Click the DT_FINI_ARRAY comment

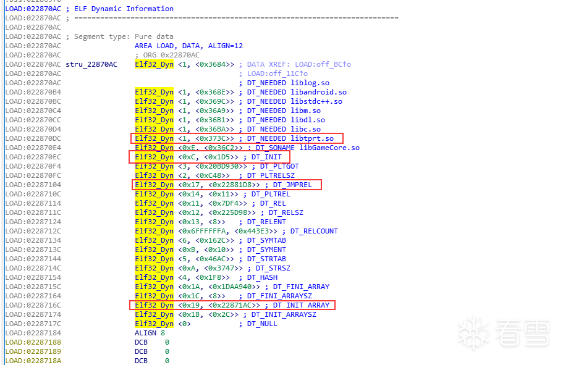click(301, 287)
